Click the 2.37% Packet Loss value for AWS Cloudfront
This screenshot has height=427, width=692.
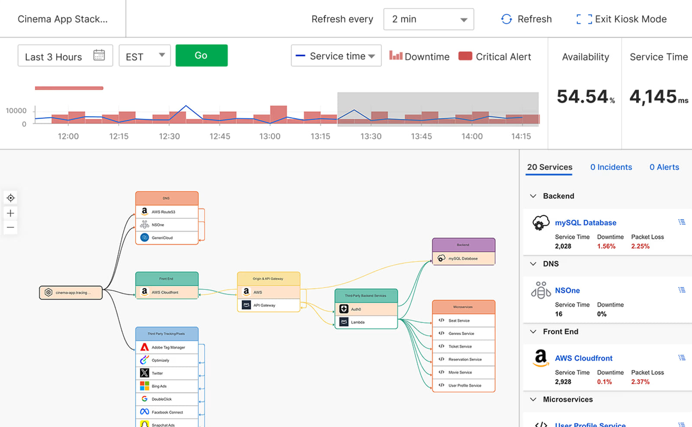point(641,382)
